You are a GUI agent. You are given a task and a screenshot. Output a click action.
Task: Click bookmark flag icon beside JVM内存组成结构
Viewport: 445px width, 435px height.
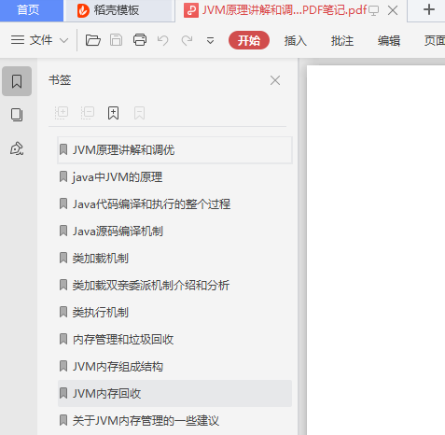(x=63, y=366)
